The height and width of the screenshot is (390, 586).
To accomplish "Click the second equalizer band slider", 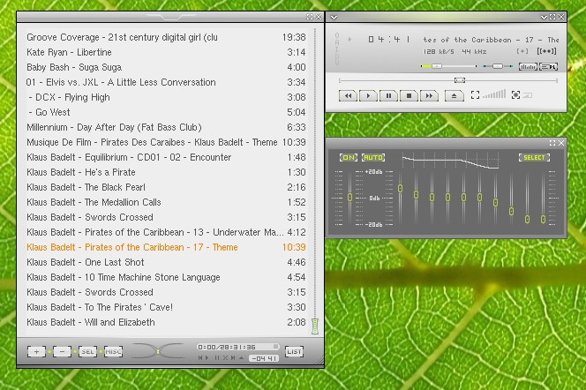I will [416, 195].
